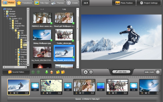
Task: Open the Transitions tab
Action: coord(24,3)
